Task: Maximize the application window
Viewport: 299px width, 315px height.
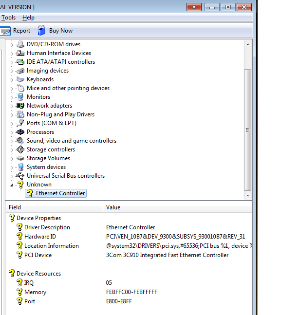Action: coord(228,7)
